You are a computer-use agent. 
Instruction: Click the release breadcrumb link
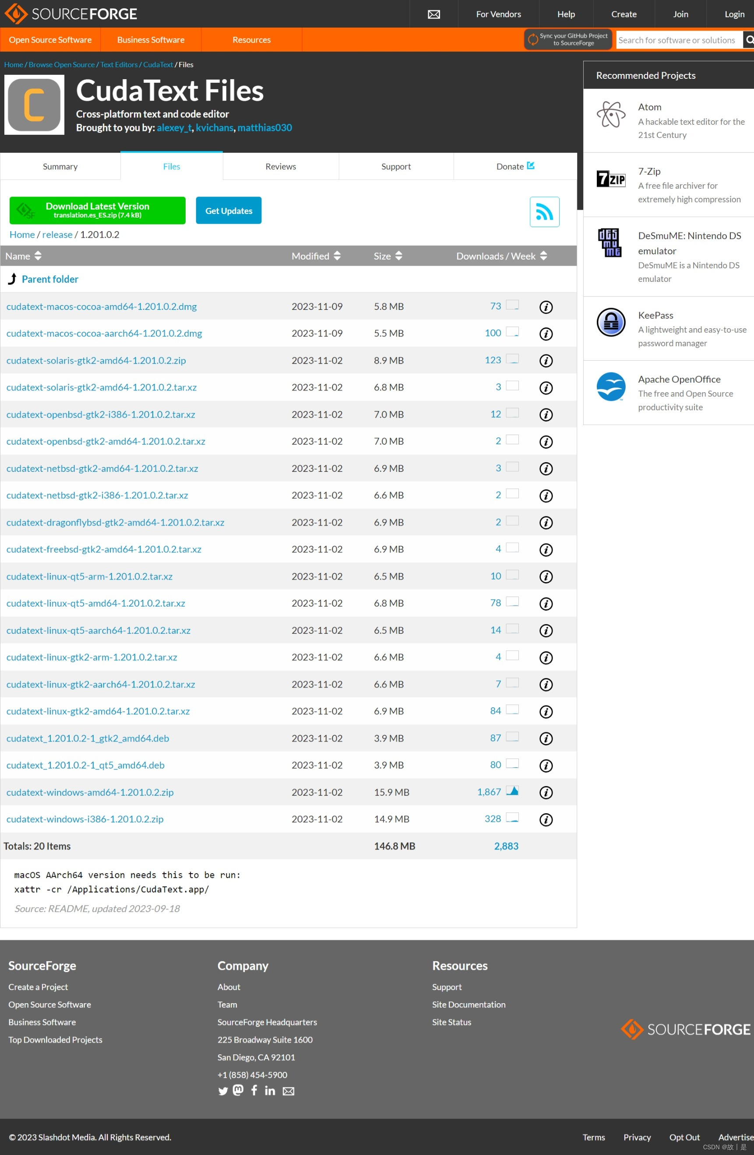(x=57, y=235)
